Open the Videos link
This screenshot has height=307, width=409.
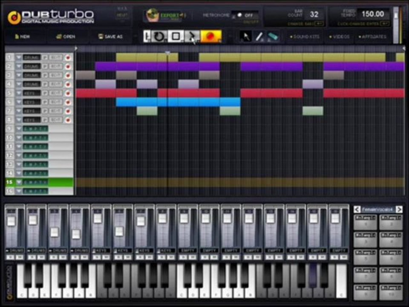pyautogui.click(x=340, y=37)
